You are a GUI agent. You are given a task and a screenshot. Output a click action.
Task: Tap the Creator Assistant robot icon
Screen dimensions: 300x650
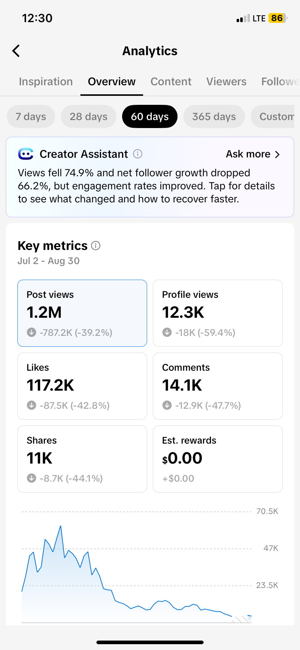coord(26,154)
